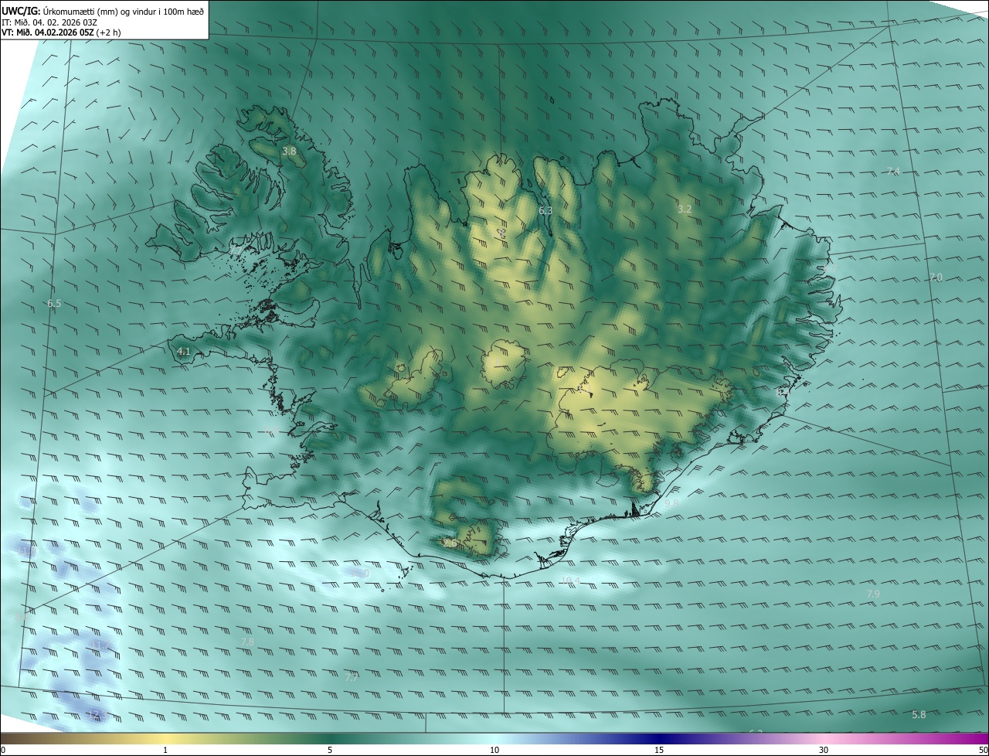The width and height of the screenshot is (989, 756).
Task: Click the 'VT: Mið. 04.02.2026 05Z (+2 h)' line
Action: tap(61, 32)
